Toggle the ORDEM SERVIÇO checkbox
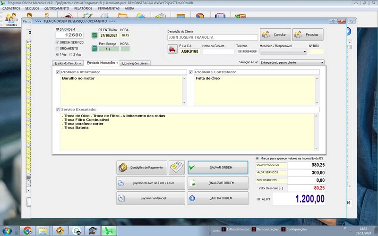Viewport: 378px width, 236px height. coord(58,42)
